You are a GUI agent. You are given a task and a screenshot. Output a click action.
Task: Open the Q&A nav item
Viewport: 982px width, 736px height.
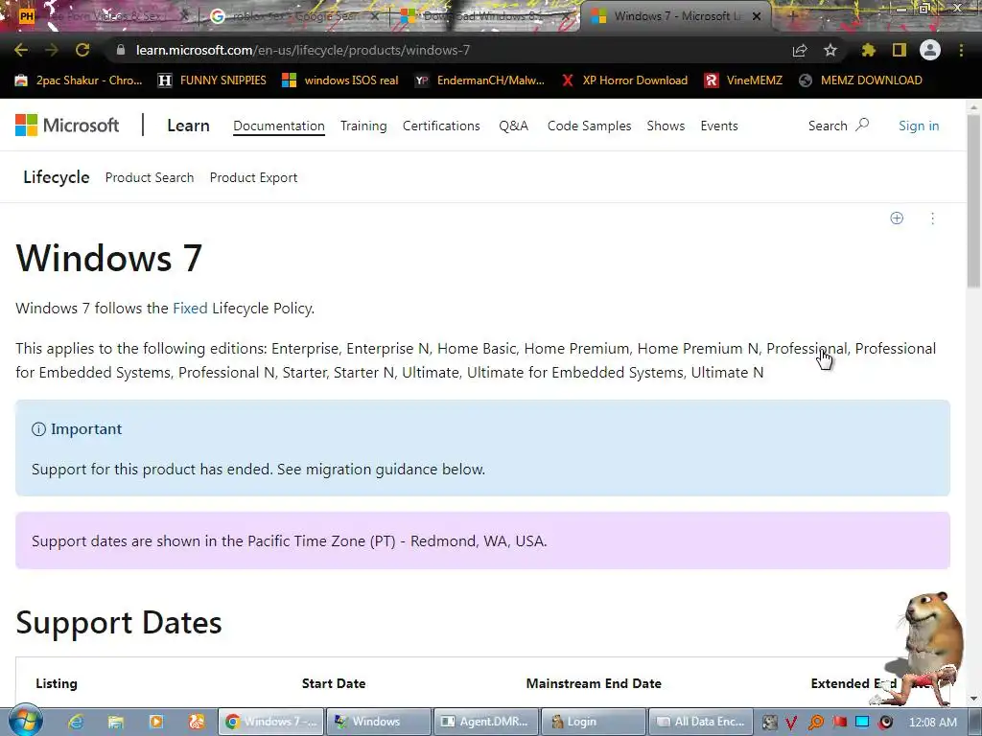point(514,126)
